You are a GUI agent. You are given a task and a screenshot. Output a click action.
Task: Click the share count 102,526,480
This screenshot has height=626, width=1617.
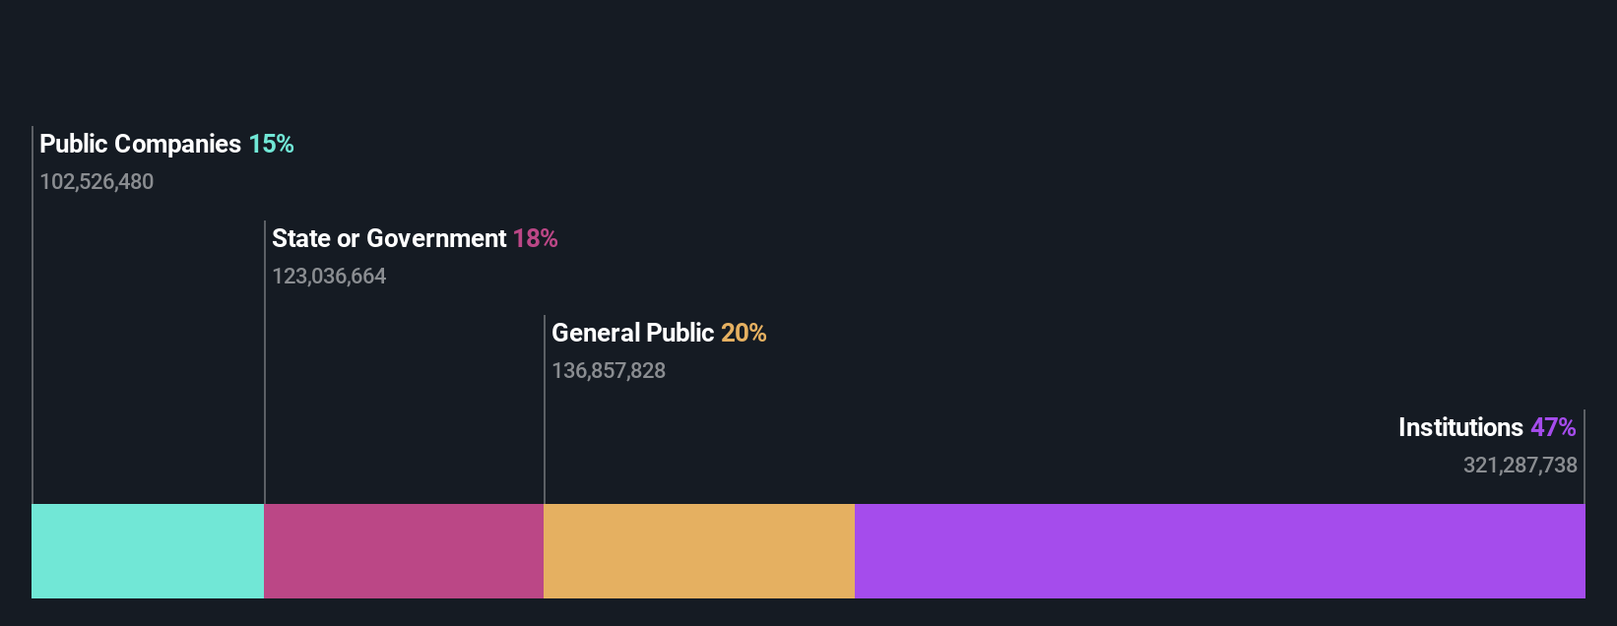pos(97,181)
